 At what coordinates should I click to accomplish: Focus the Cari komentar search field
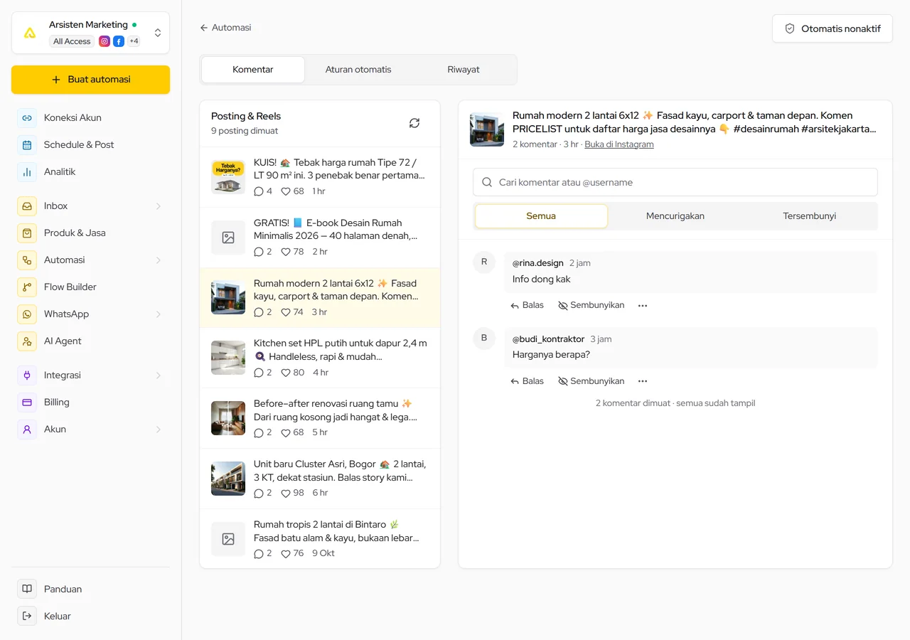pyautogui.click(x=675, y=182)
